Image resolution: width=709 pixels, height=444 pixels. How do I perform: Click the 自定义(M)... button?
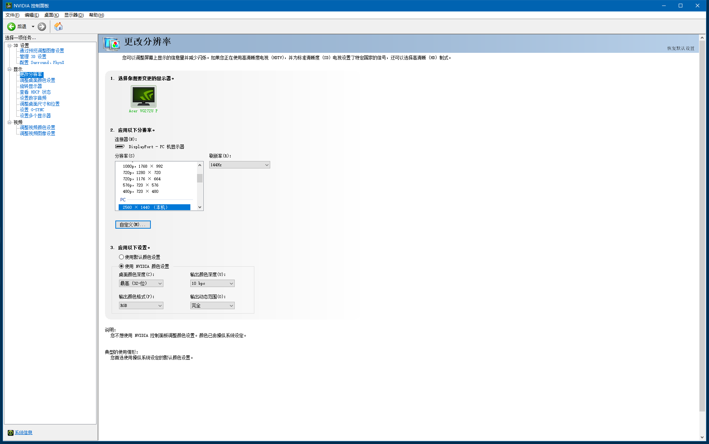pos(133,225)
